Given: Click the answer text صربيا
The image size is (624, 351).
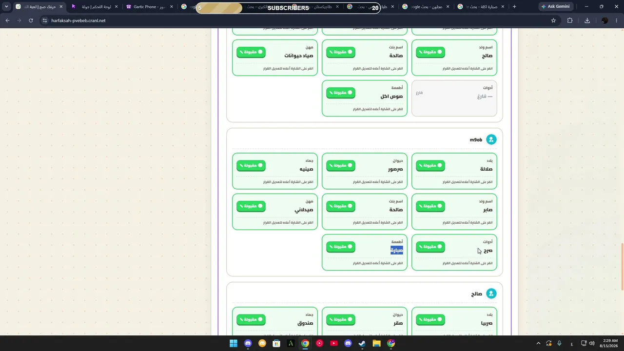Looking at the screenshot, I should coord(487,323).
